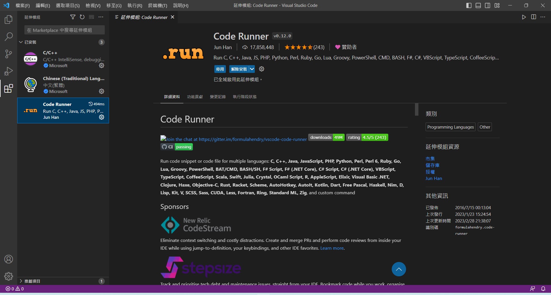
Task: Open the Source Control view
Action: tap(9, 54)
